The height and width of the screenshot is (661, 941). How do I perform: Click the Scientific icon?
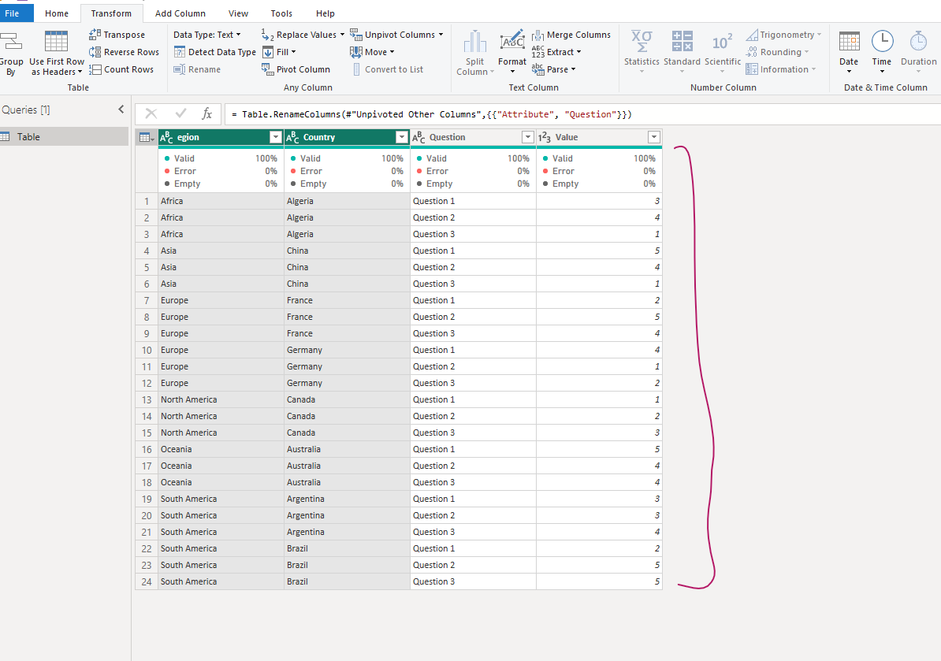723,42
